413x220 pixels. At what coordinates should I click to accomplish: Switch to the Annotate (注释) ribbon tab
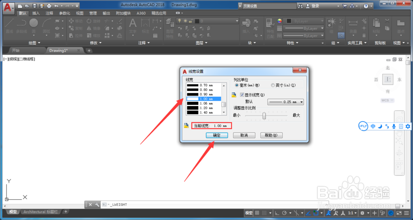point(49,13)
